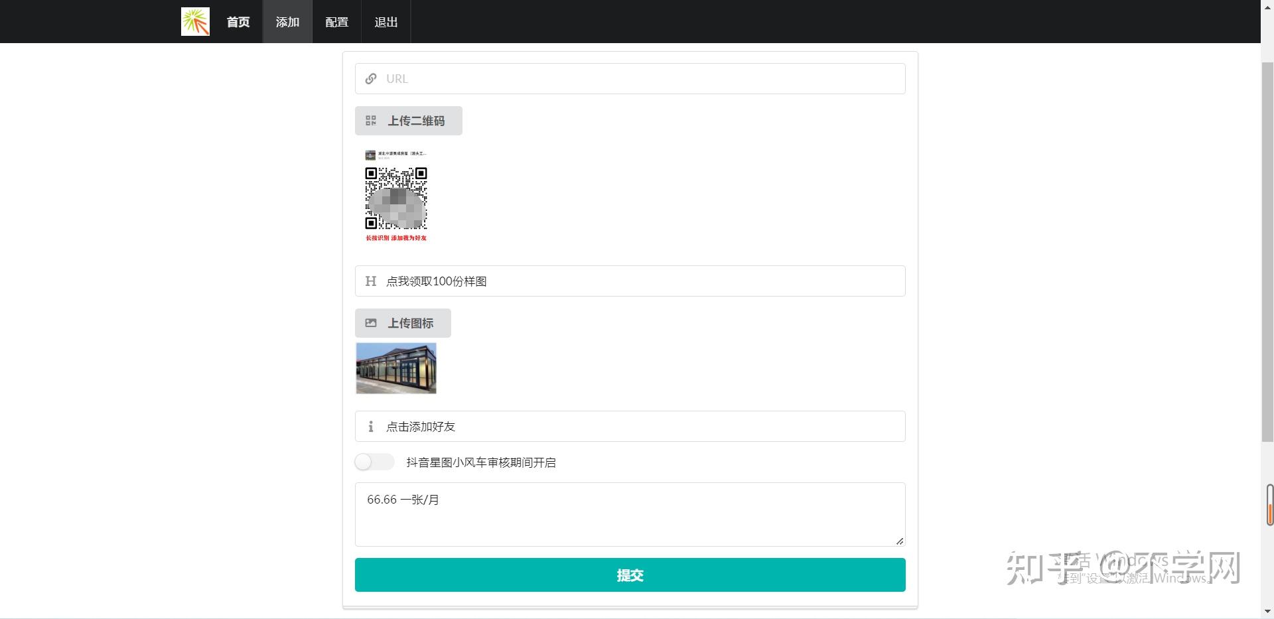This screenshot has height=619, width=1274.
Task: Click the 上传二维码 upload button
Action: click(x=408, y=120)
